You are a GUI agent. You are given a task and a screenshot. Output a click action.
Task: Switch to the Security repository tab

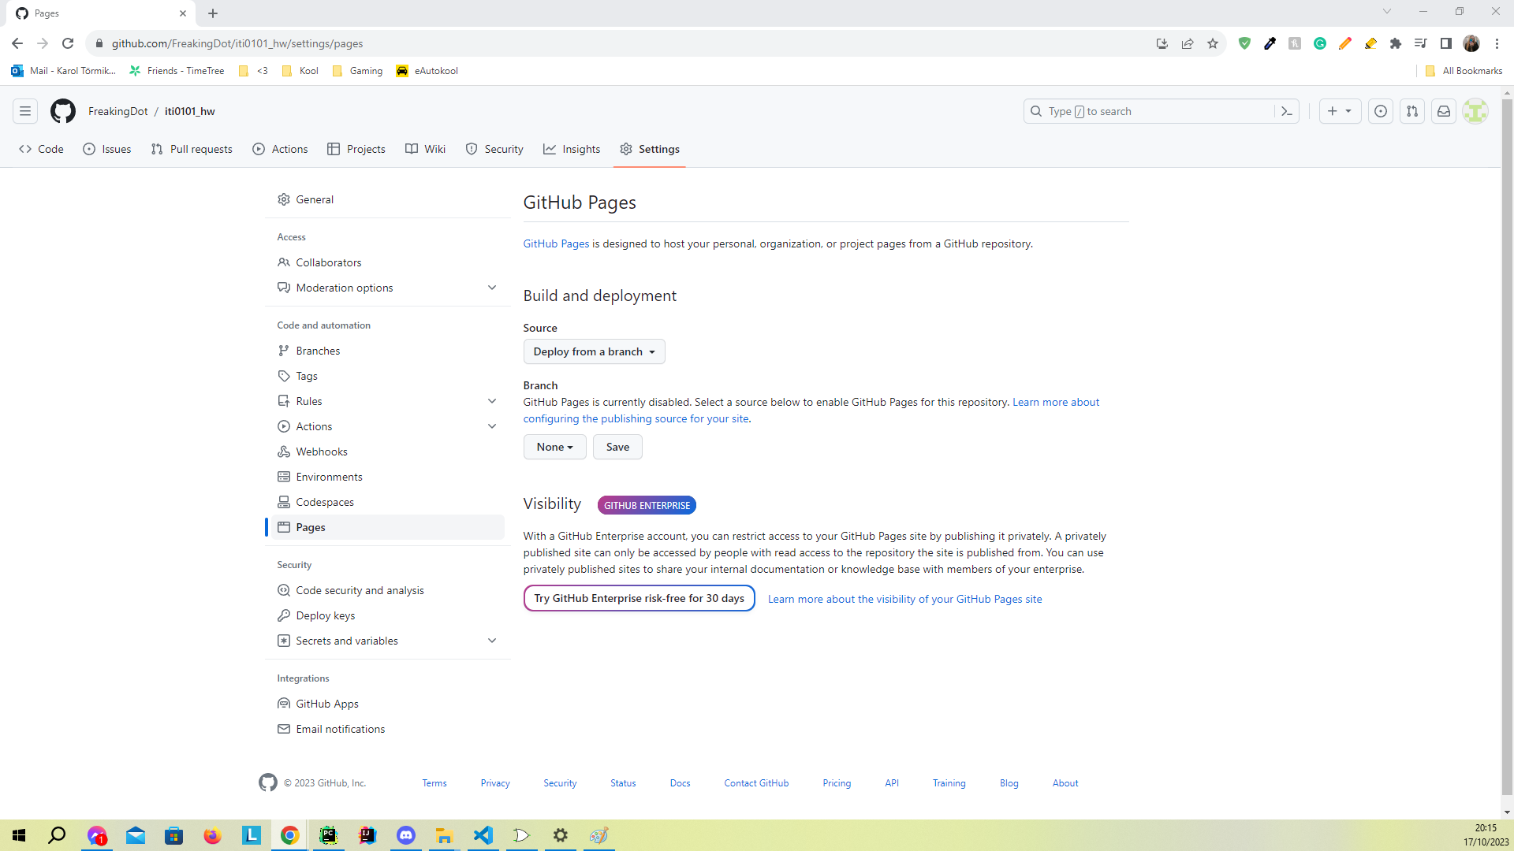(x=494, y=149)
